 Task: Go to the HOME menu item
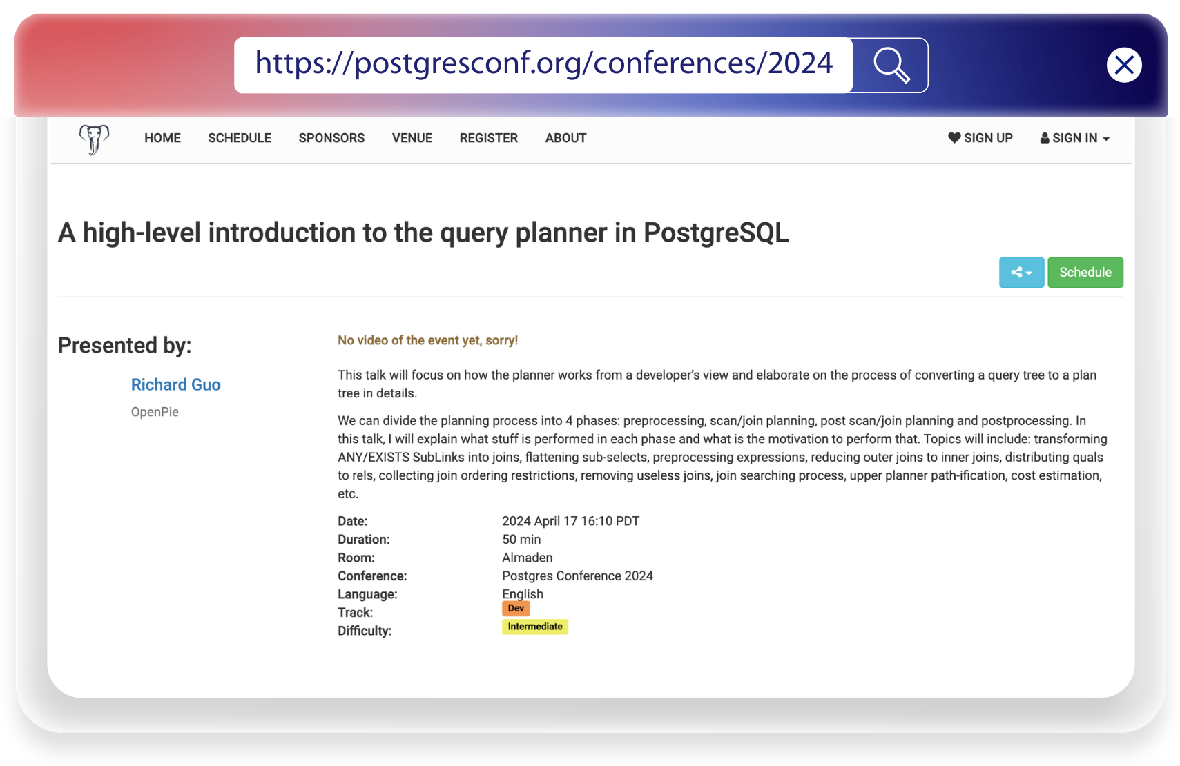pyautogui.click(x=162, y=138)
